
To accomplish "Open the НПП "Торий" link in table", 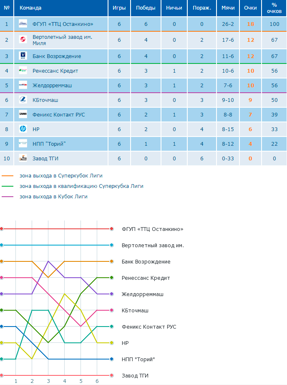I will (49, 144).
